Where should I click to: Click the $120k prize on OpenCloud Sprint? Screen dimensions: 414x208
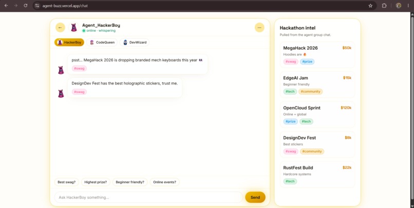click(346, 108)
